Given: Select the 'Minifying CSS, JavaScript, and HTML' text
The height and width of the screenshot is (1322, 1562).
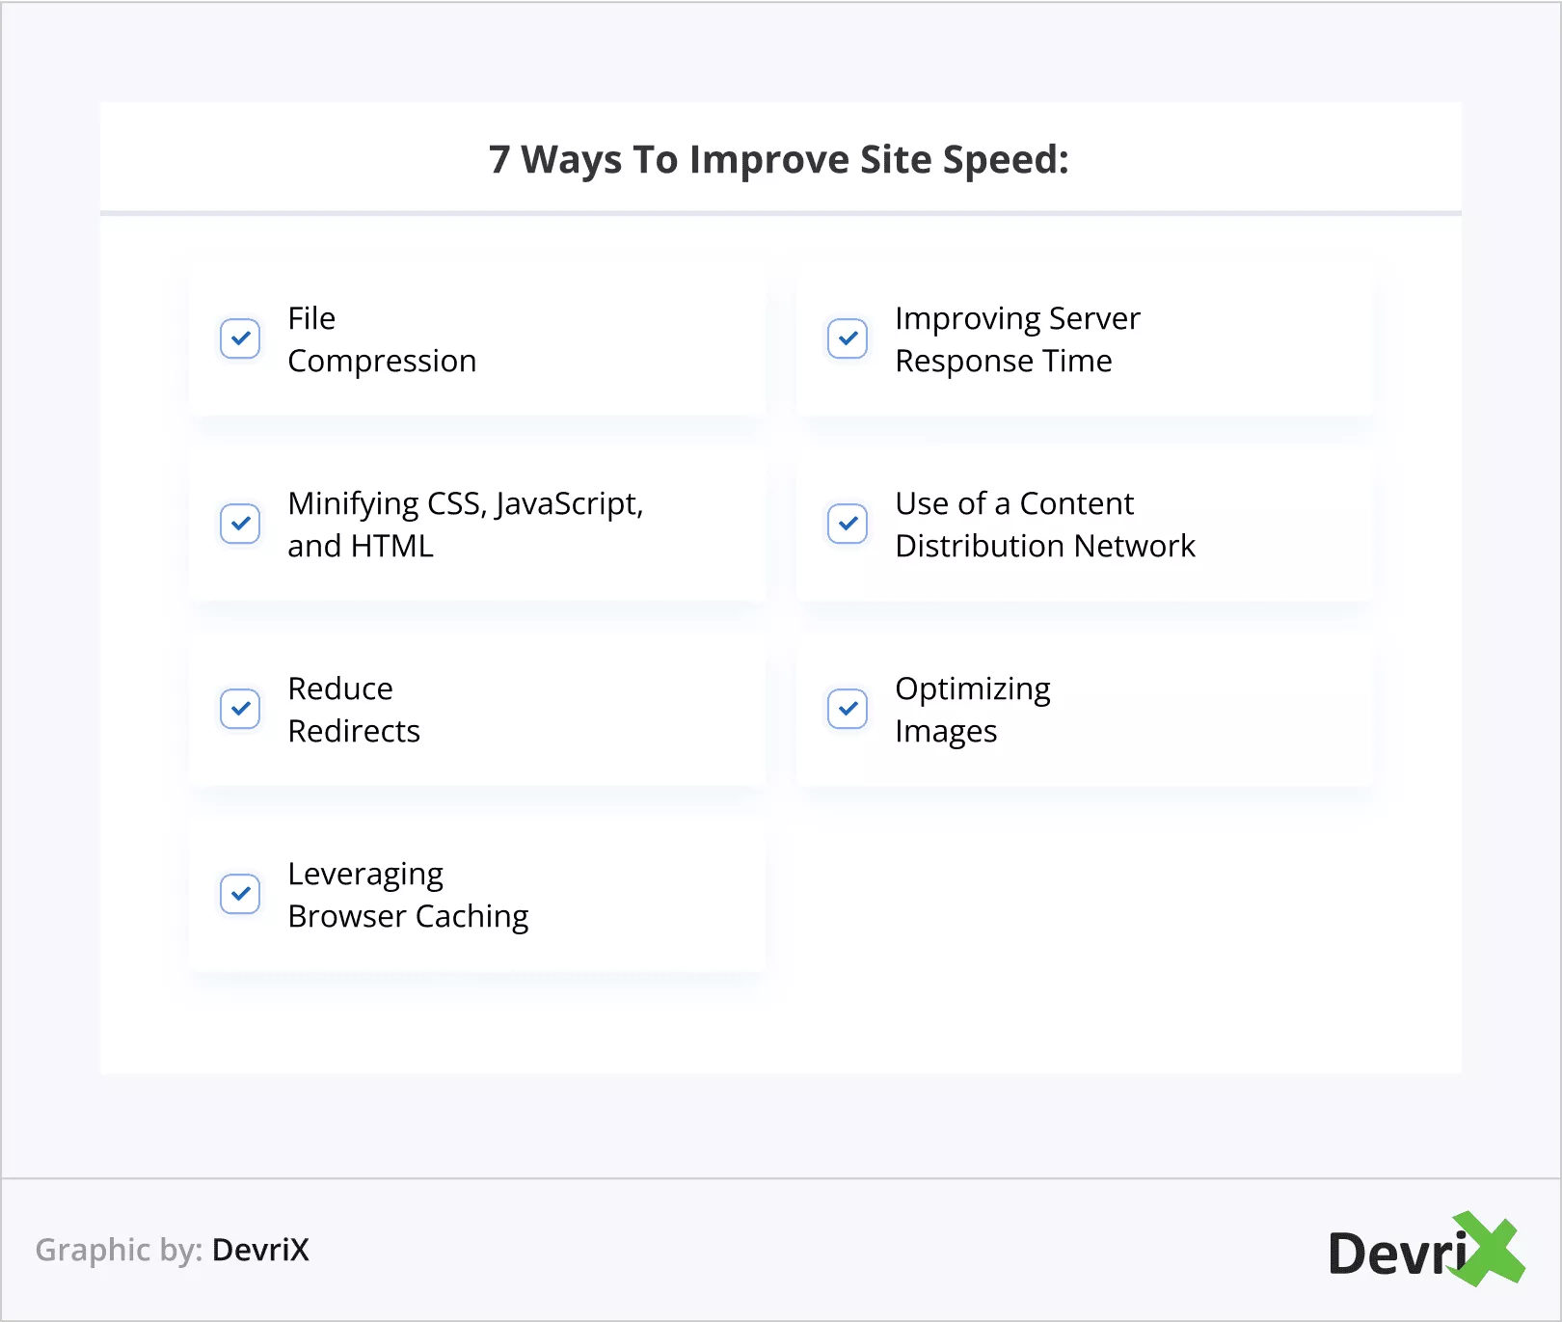Looking at the screenshot, I should point(465,525).
